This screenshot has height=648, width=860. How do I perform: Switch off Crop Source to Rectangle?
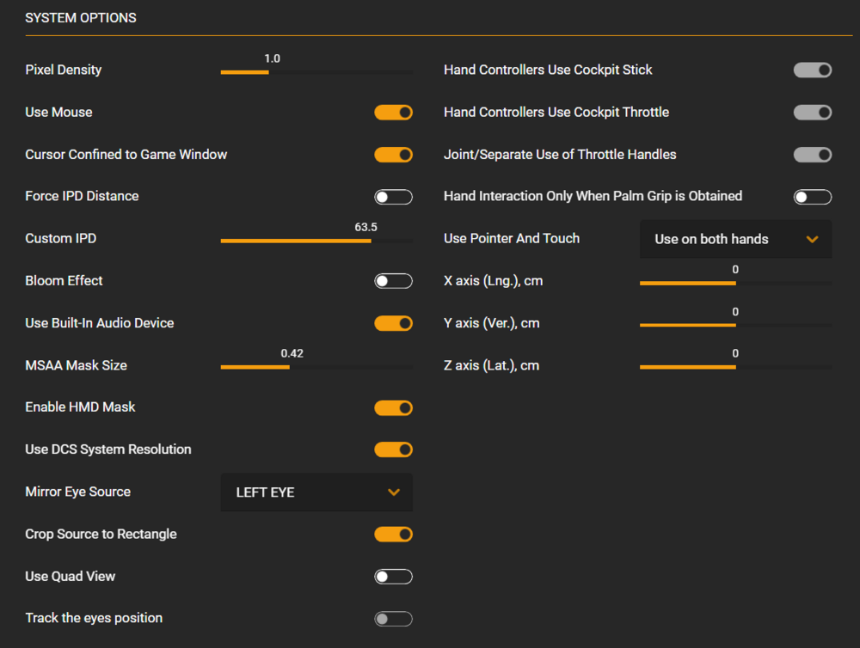[x=393, y=534]
